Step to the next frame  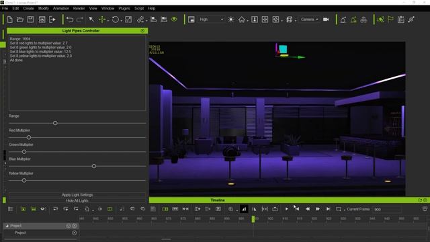point(318,209)
